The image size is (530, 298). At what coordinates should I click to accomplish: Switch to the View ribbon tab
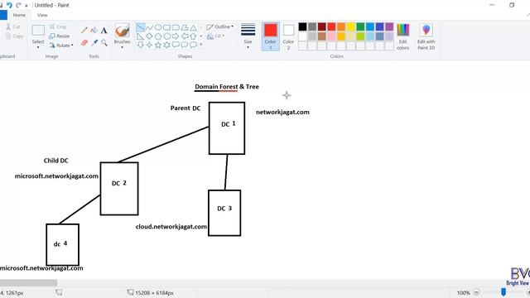tap(42, 15)
